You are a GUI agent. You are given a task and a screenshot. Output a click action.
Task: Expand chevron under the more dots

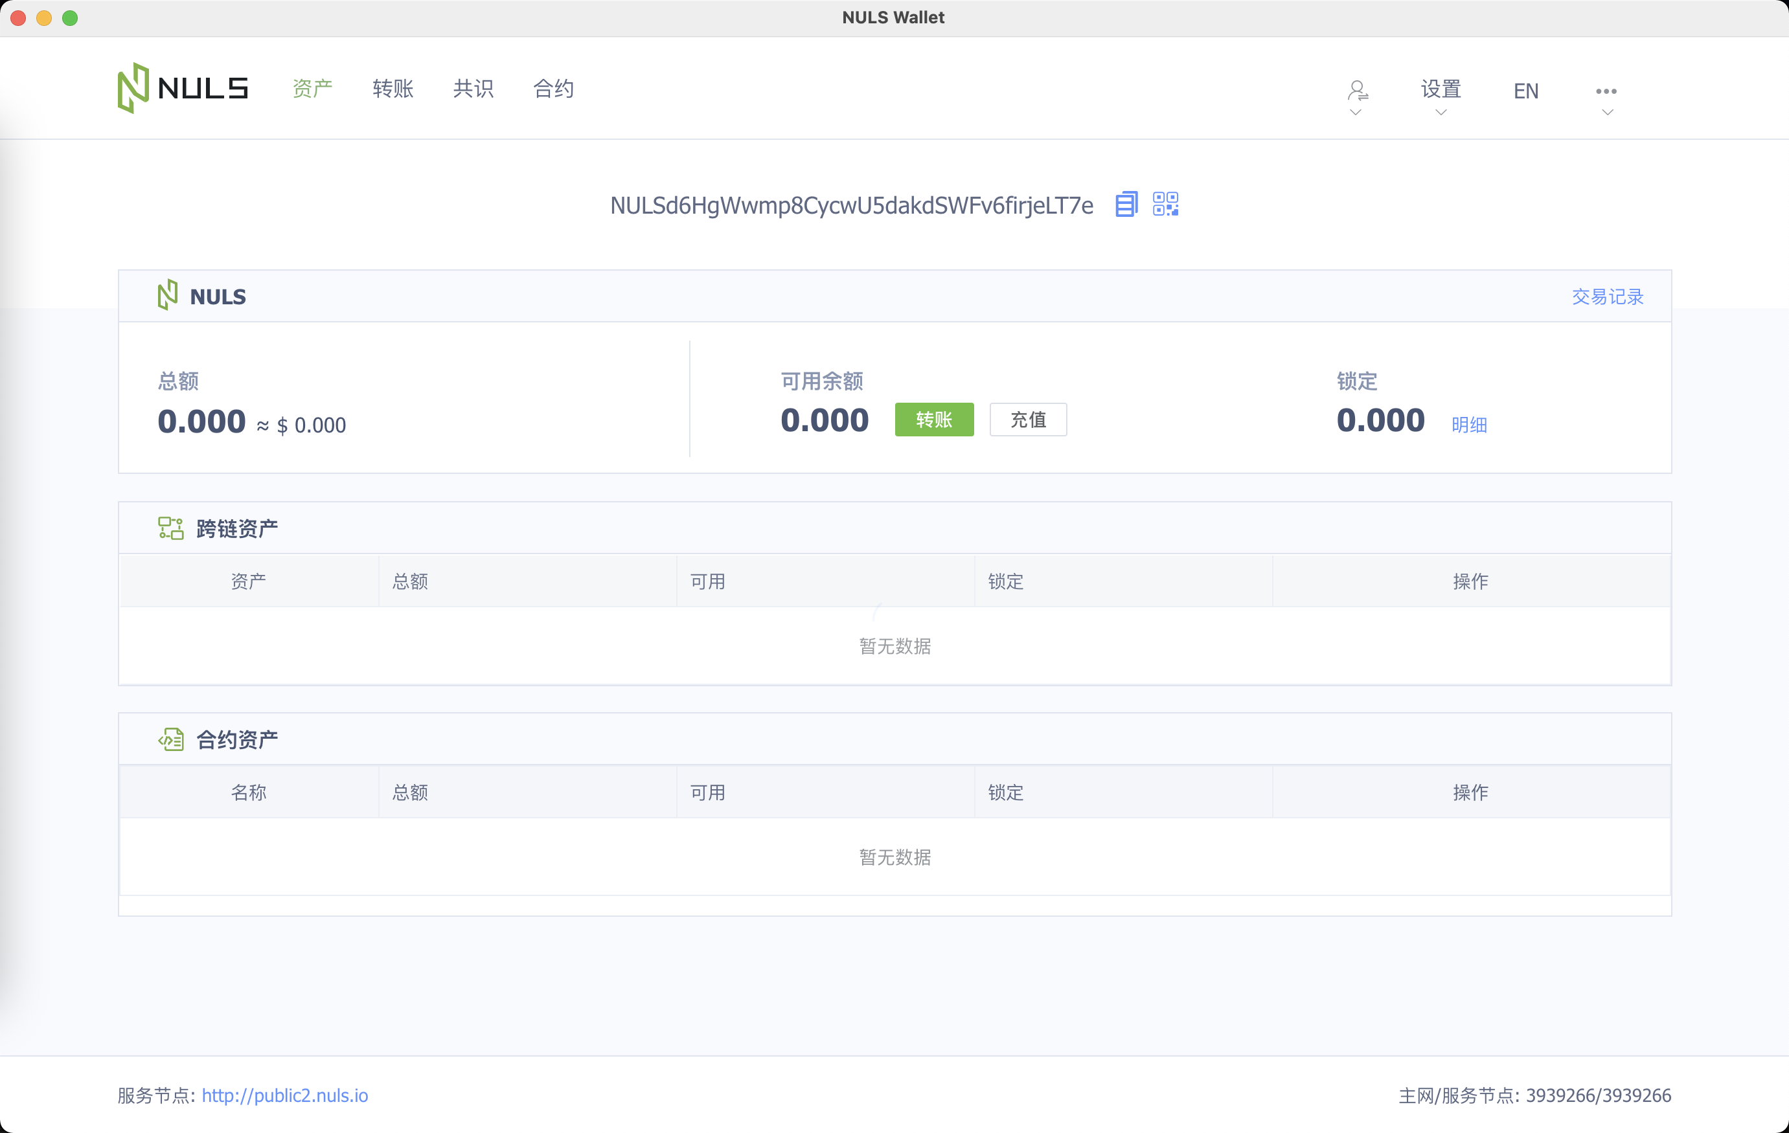(1607, 112)
